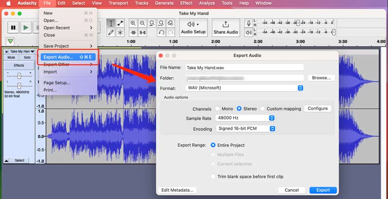Expand the Open Recent submenu
388x199 pixels.
click(68, 28)
